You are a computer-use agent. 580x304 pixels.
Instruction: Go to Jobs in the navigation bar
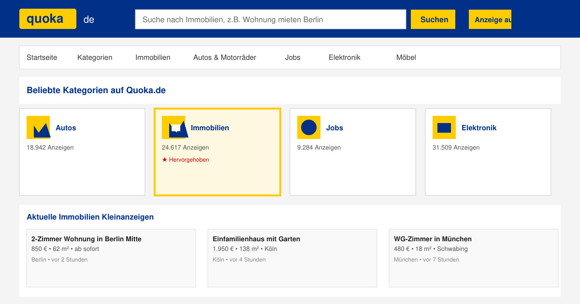pyautogui.click(x=292, y=57)
